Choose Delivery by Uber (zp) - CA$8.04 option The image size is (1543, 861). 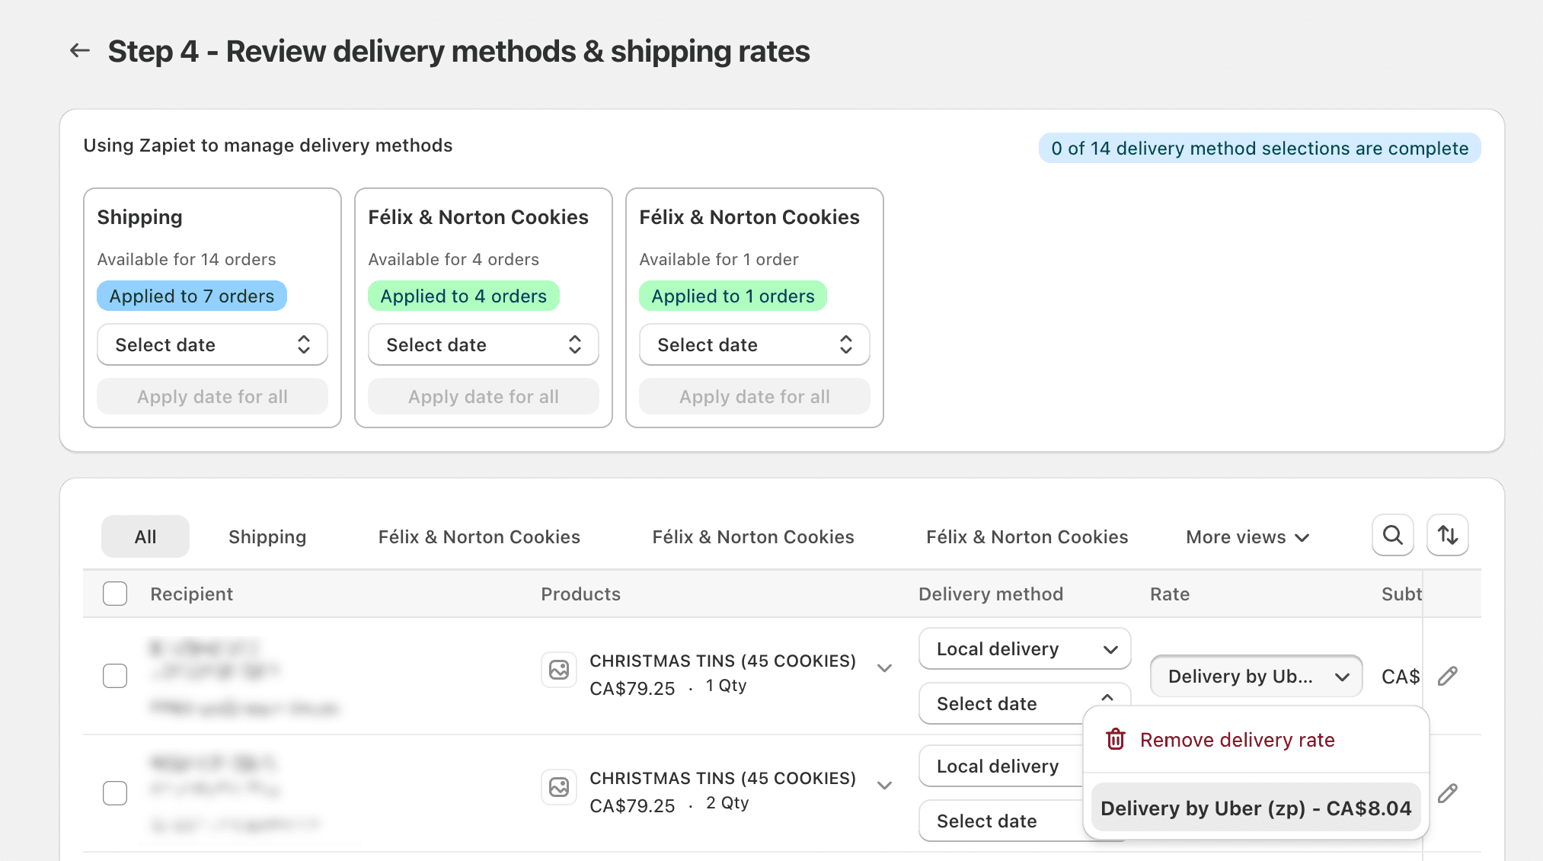(x=1255, y=808)
